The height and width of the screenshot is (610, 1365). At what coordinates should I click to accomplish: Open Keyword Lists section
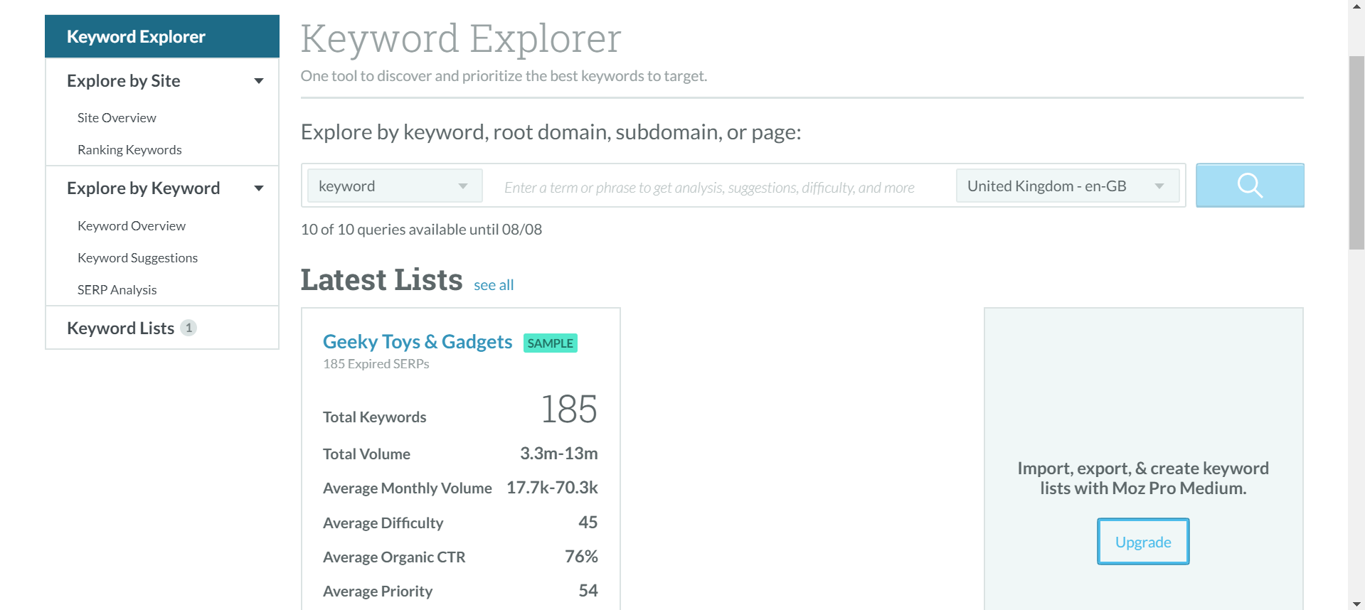pos(120,328)
